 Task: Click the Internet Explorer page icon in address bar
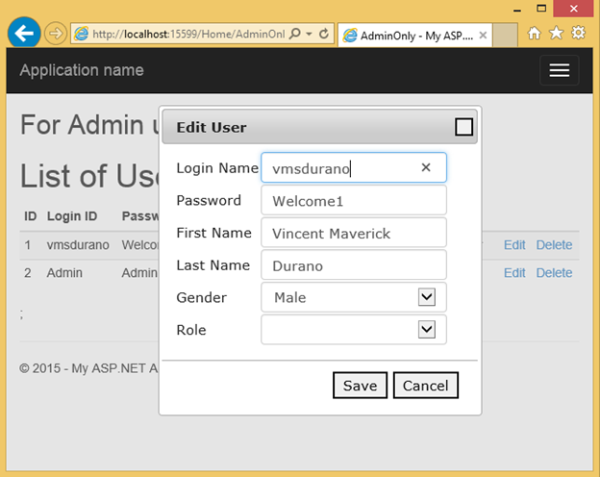point(81,34)
